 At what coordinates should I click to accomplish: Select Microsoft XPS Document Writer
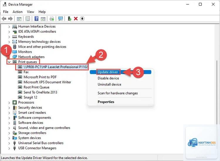(47, 82)
